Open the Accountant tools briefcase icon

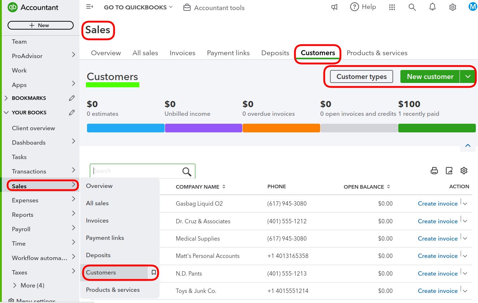(187, 8)
